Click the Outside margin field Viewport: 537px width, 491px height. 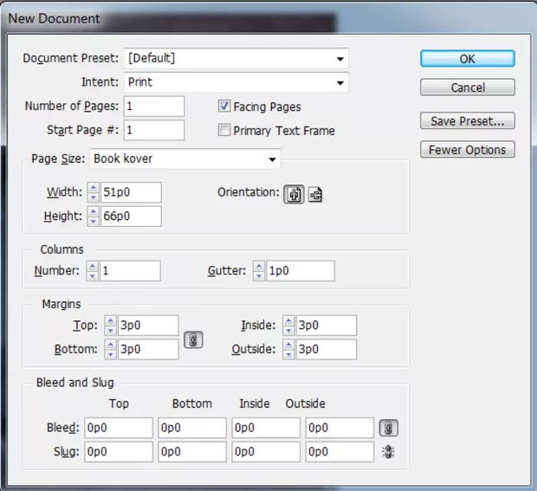click(x=327, y=349)
